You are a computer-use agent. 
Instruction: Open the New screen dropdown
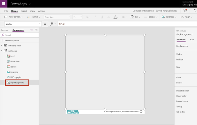[14, 17]
